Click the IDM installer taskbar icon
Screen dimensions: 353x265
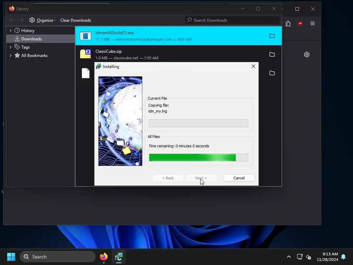coord(119,257)
